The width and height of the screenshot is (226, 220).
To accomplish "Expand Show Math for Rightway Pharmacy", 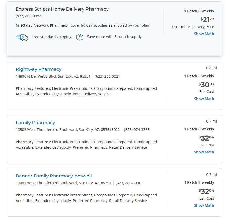I will (204, 99).
